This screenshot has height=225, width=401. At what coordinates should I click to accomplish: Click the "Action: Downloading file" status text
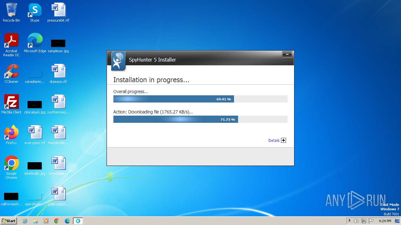(153, 112)
